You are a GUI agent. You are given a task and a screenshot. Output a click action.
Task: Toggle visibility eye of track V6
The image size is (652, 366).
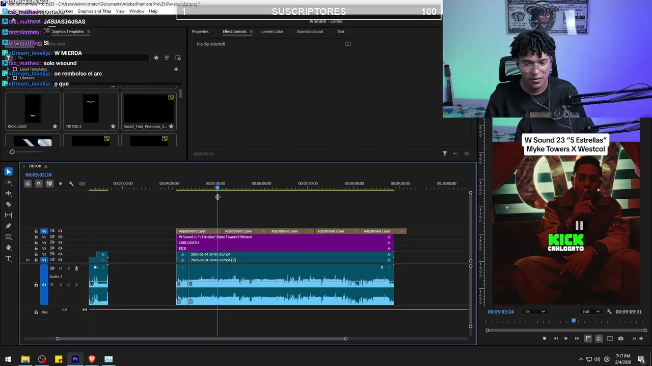pyautogui.click(x=60, y=231)
